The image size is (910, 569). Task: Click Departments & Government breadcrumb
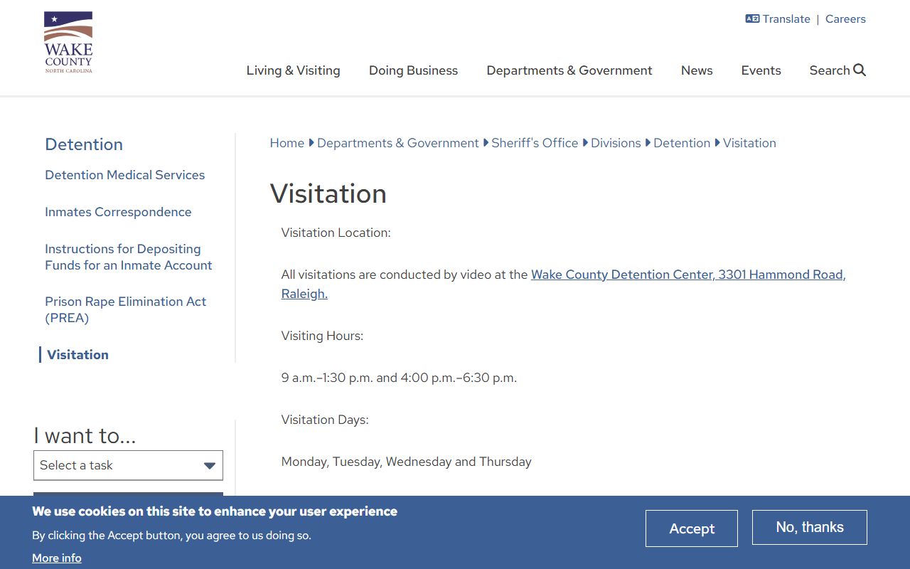(x=398, y=143)
